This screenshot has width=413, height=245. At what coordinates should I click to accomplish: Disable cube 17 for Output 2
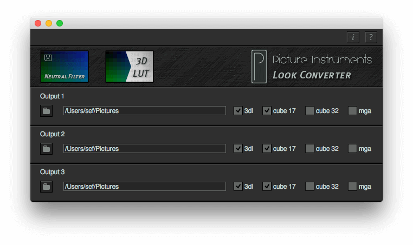point(267,149)
